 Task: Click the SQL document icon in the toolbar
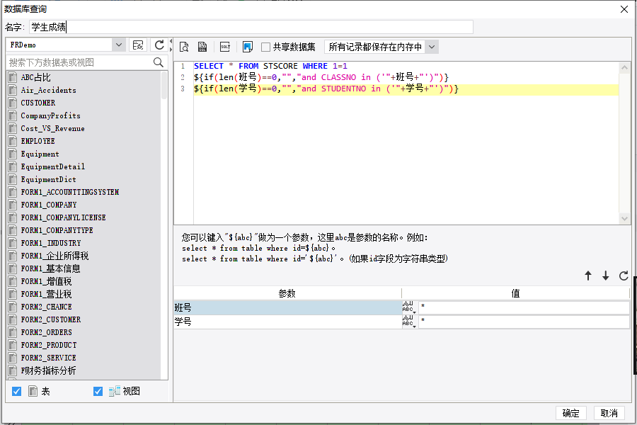coord(202,47)
